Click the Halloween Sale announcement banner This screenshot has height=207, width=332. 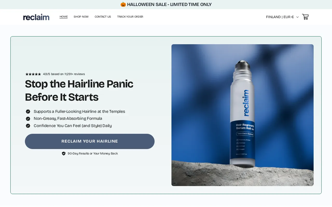166,4
